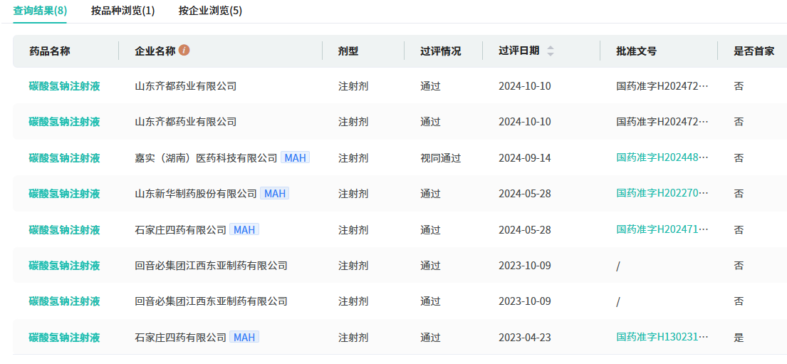Click the 是否首家 column header
Image resolution: width=787 pixels, height=364 pixels.
[754, 51]
